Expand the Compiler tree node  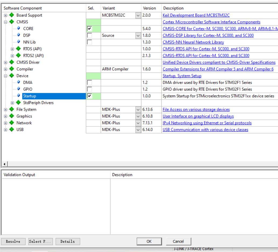click(5, 69)
